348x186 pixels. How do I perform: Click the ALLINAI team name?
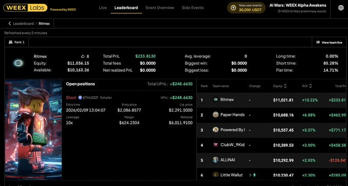(x=228, y=160)
